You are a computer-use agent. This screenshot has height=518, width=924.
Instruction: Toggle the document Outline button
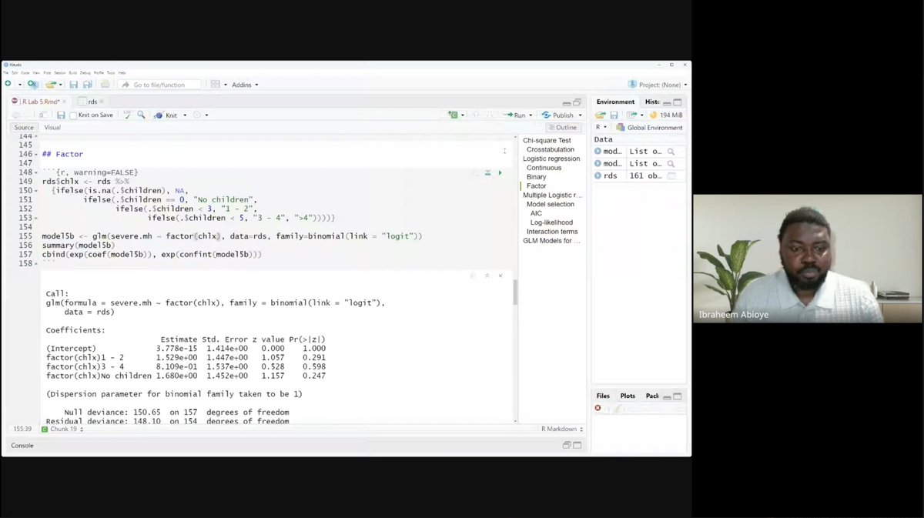click(561, 127)
